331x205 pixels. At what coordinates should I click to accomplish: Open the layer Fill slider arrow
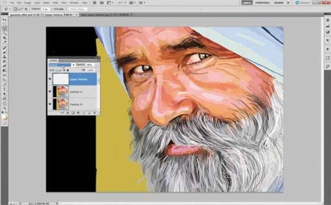pyautogui.click(x=96, y=70)
